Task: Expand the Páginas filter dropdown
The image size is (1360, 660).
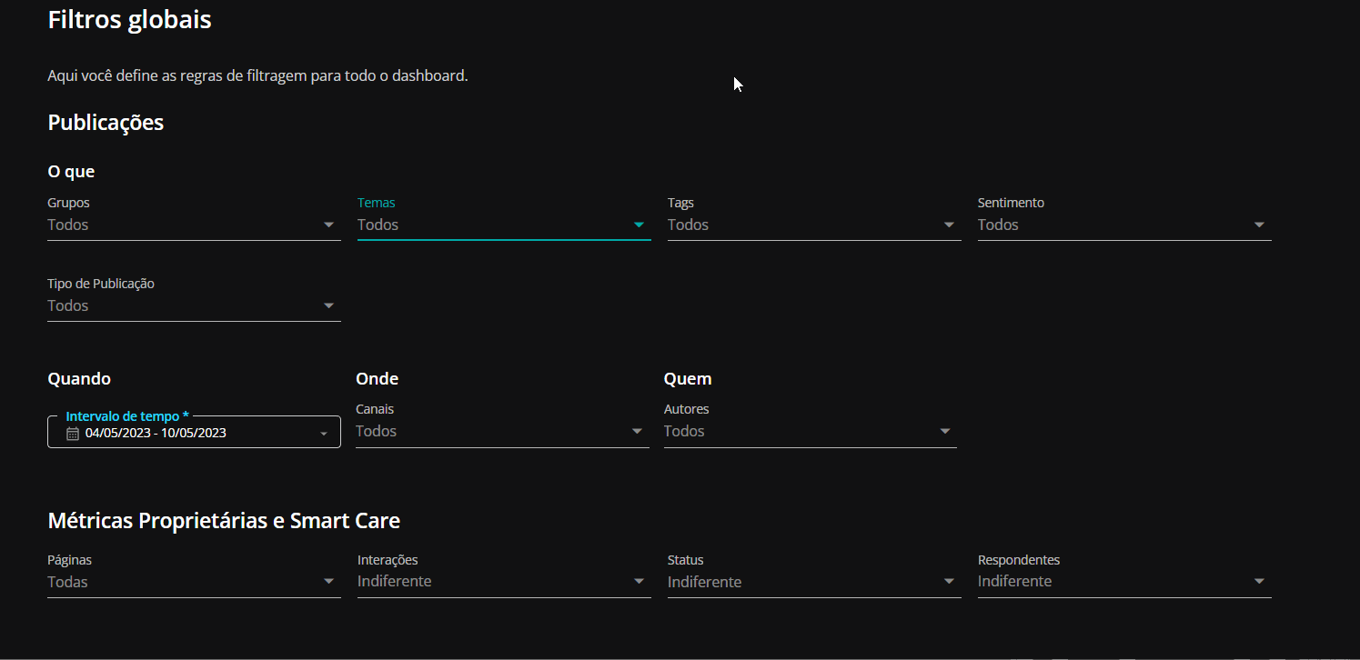Action: point(193,582)
